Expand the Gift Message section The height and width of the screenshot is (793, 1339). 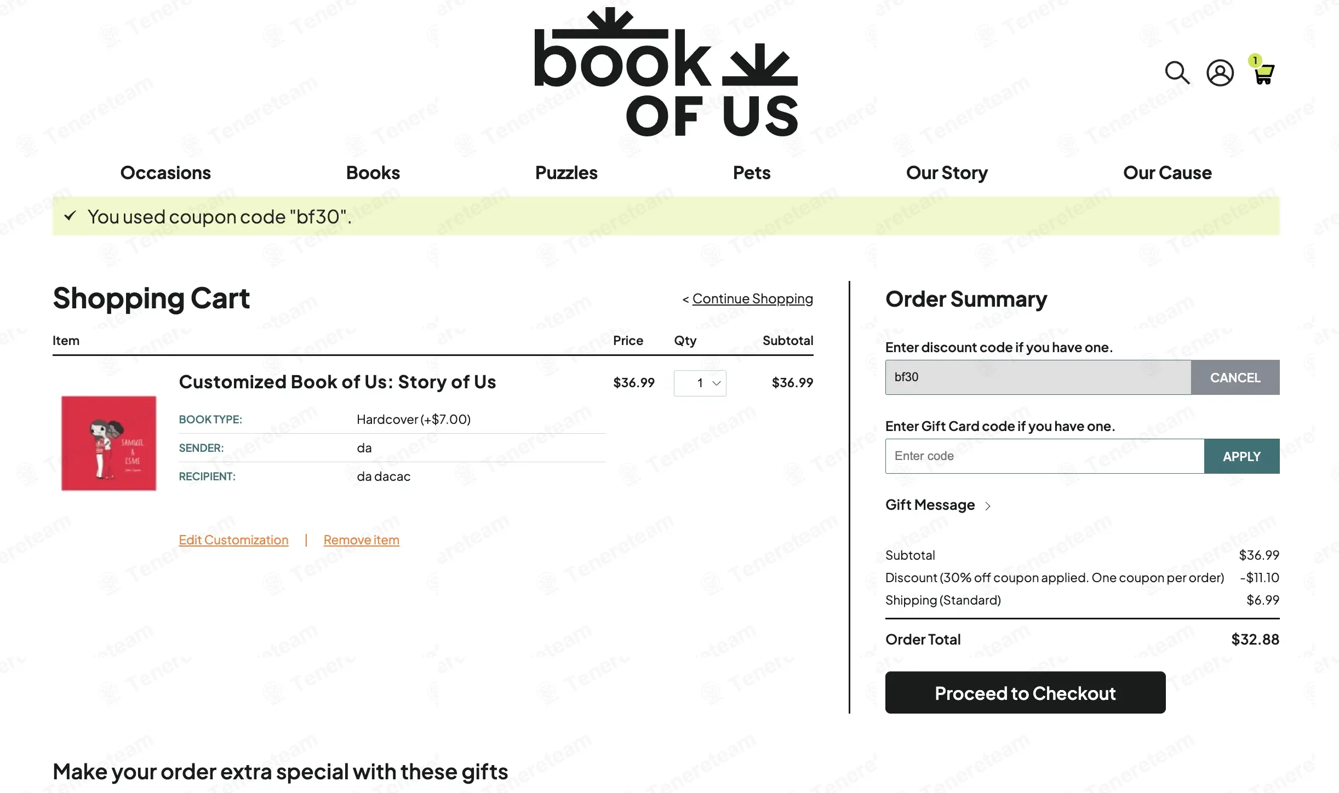click(x=938, y=505)
